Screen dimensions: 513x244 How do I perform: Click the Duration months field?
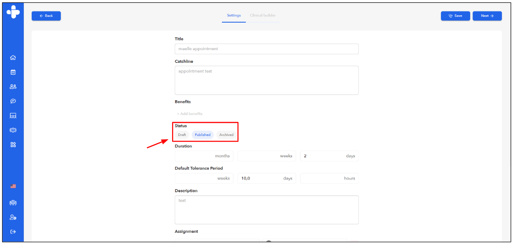tap(204, 156)
